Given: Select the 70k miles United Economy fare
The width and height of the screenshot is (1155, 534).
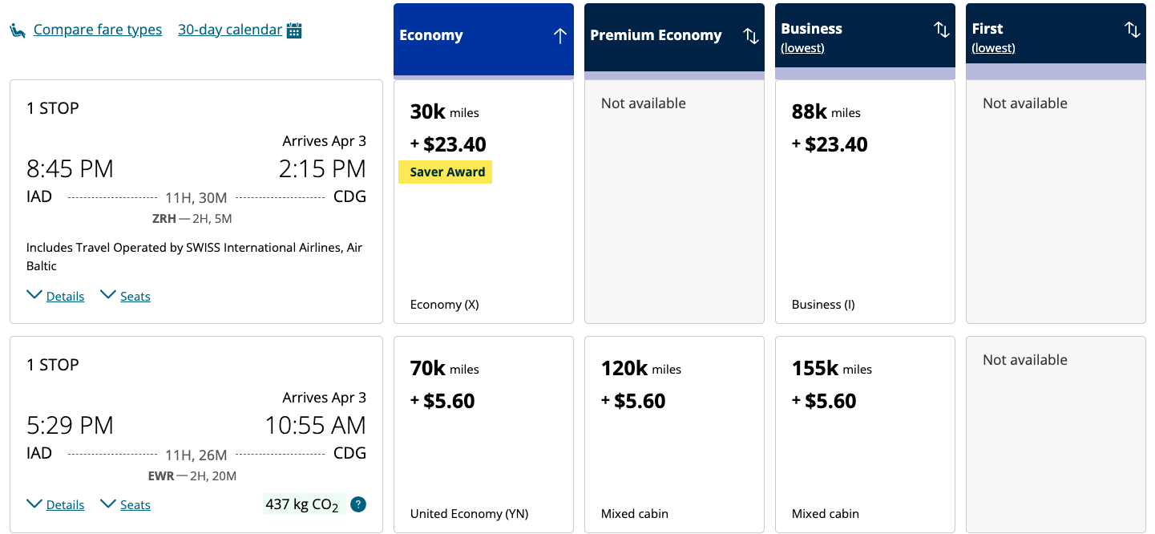Looking at the screenshot, I should (483, 434).
